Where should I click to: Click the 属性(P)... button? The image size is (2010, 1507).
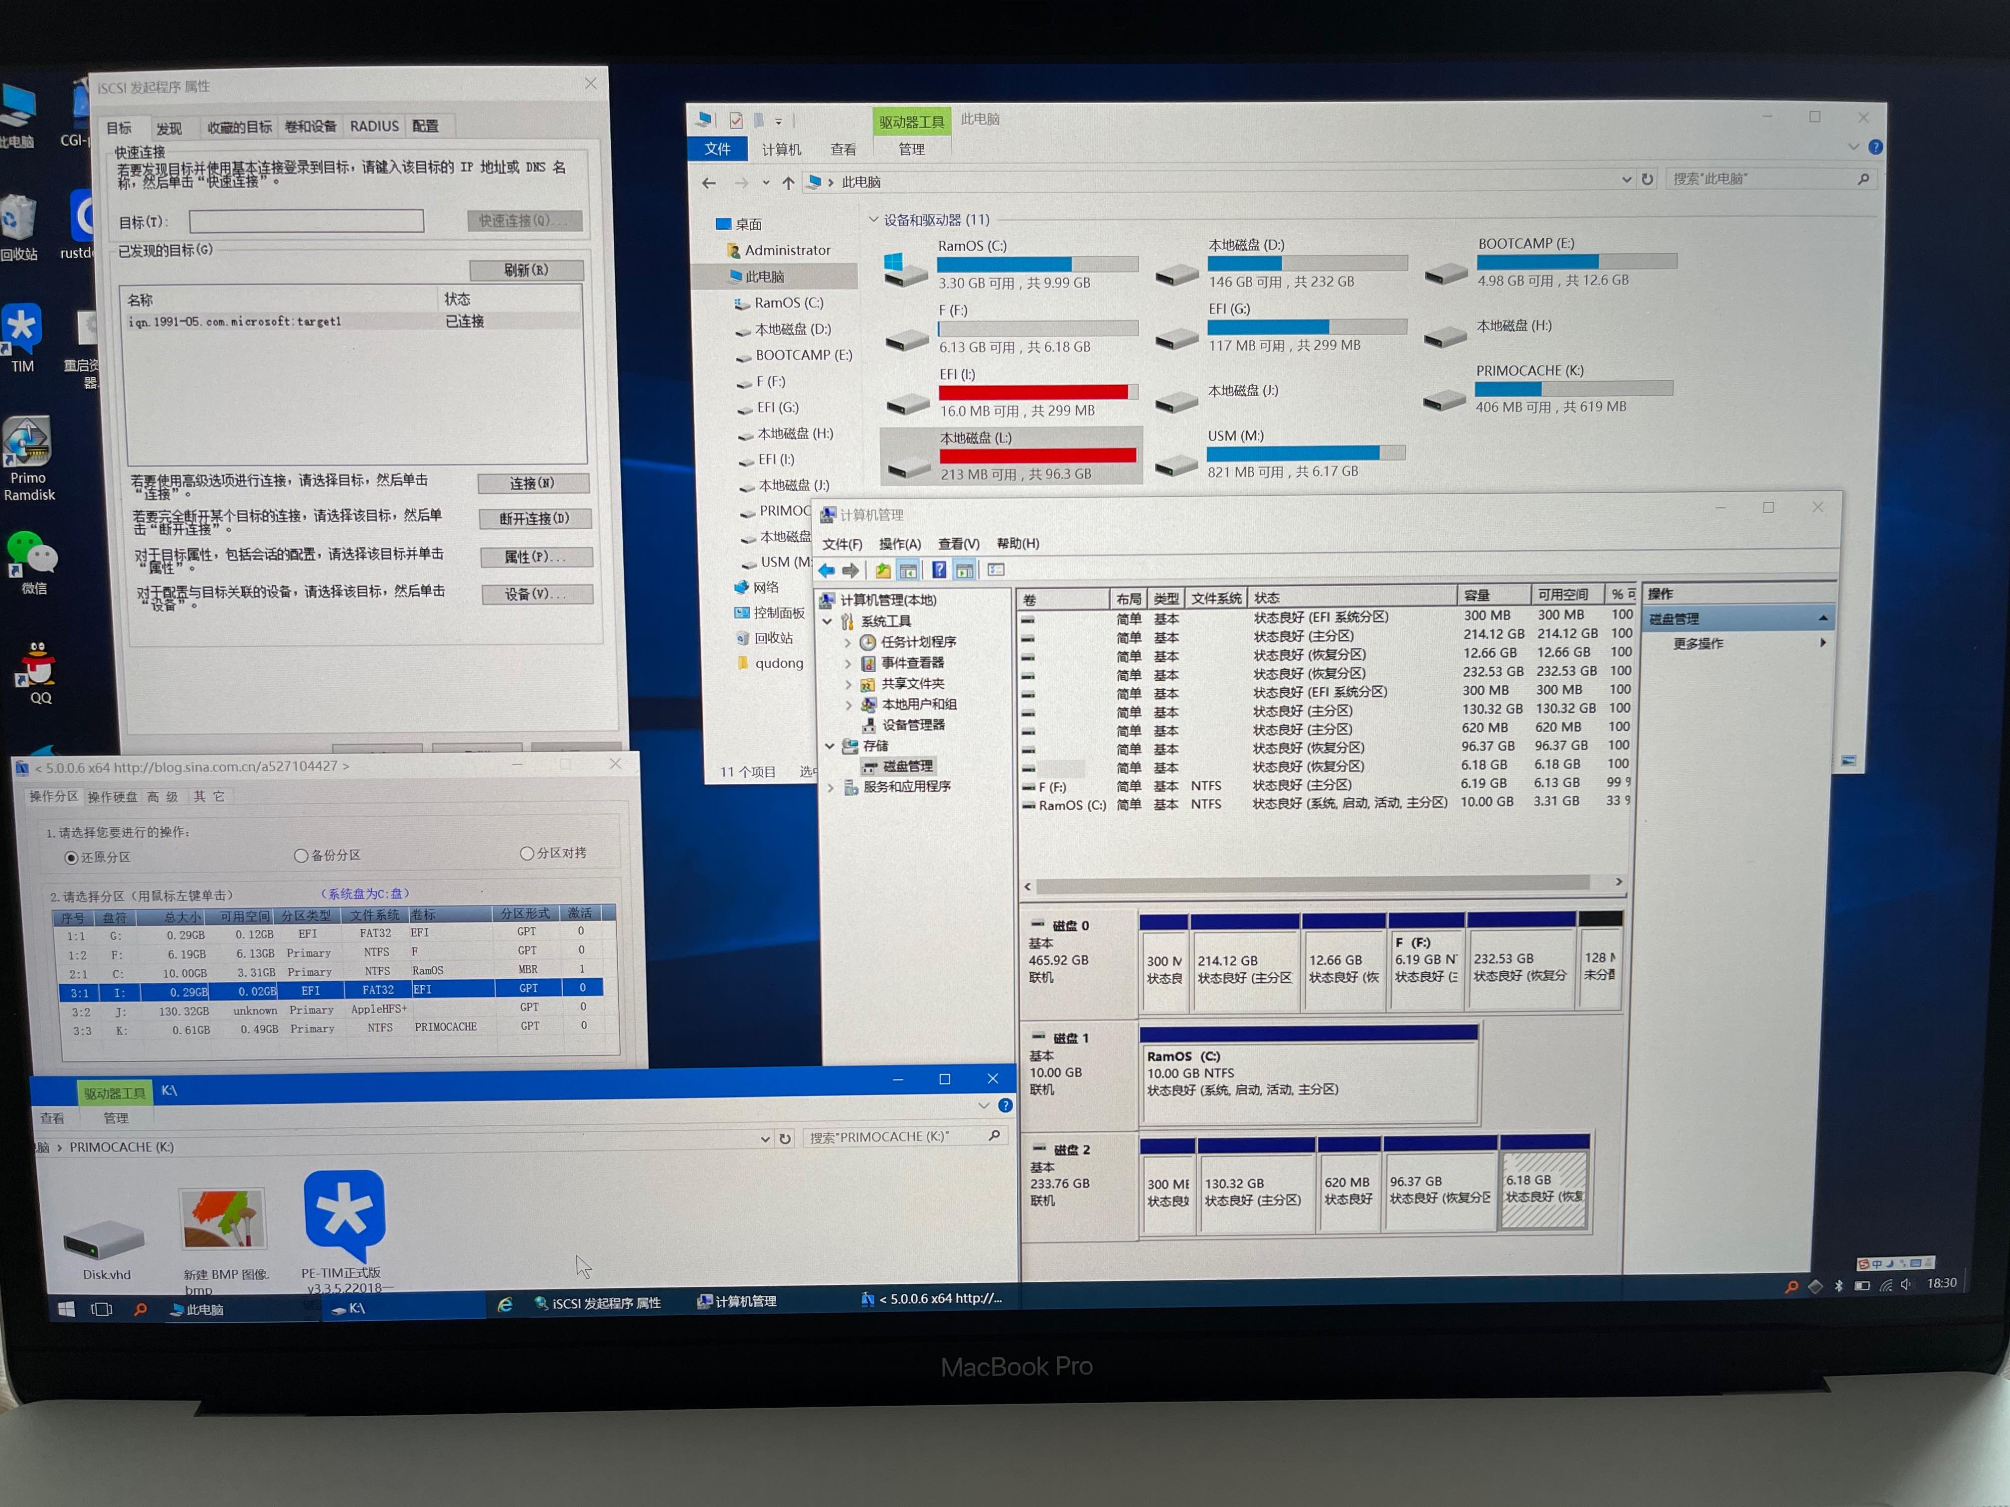tap(536, 557)
